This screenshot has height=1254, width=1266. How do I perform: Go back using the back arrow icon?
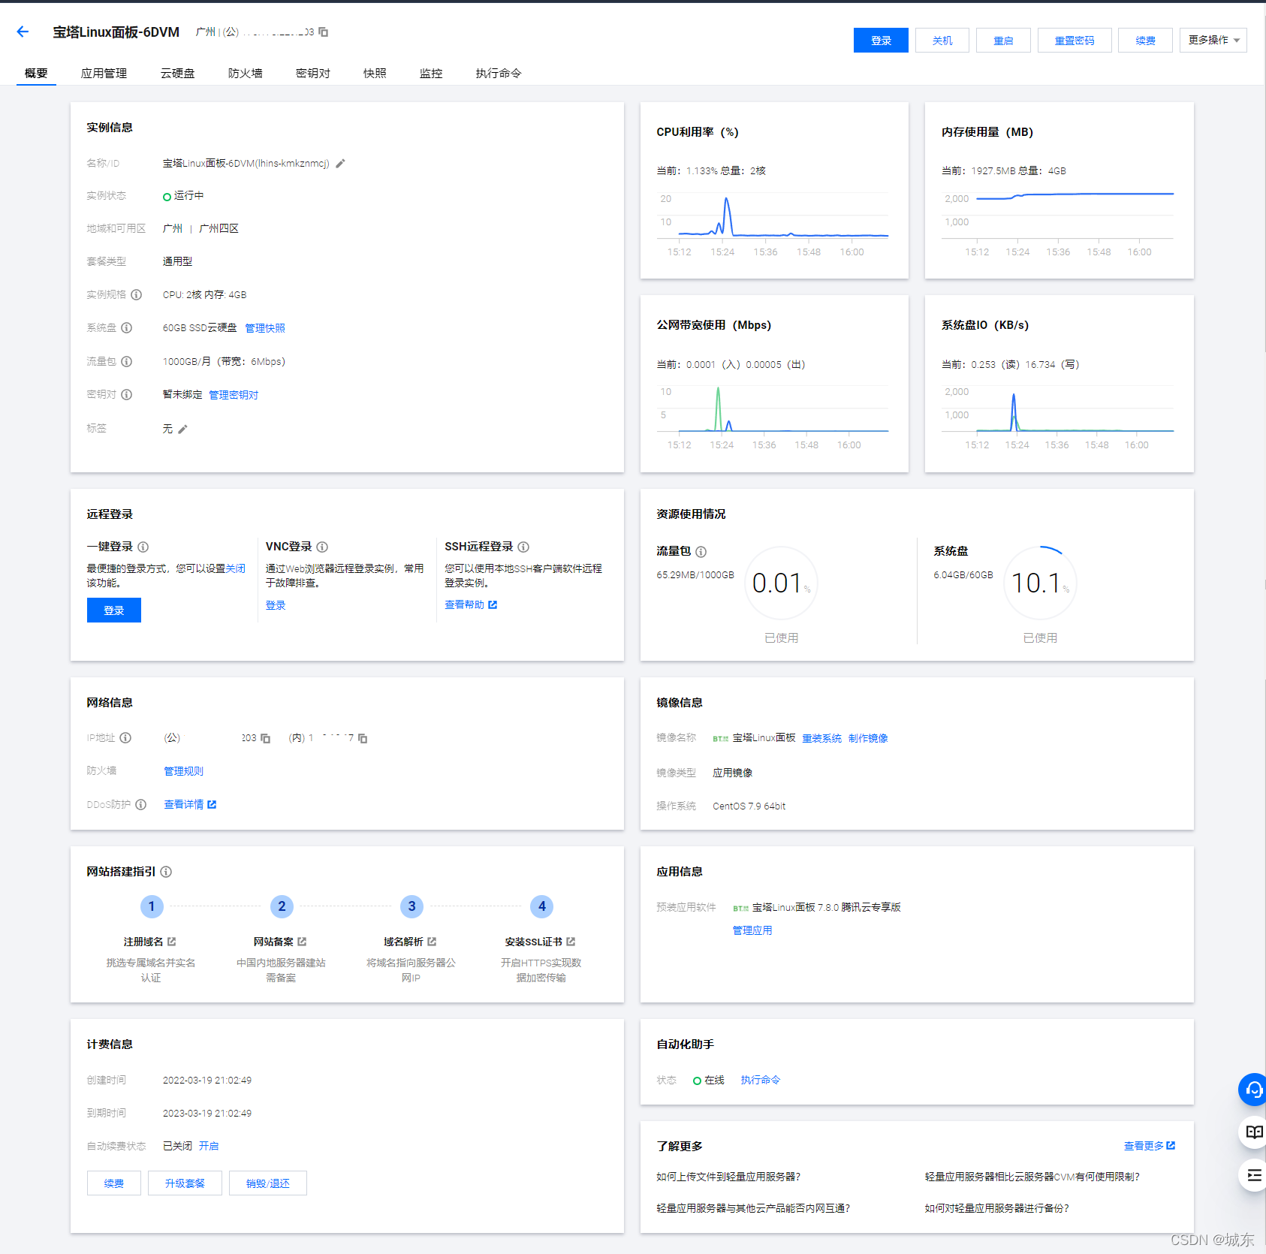coord(23,32)
